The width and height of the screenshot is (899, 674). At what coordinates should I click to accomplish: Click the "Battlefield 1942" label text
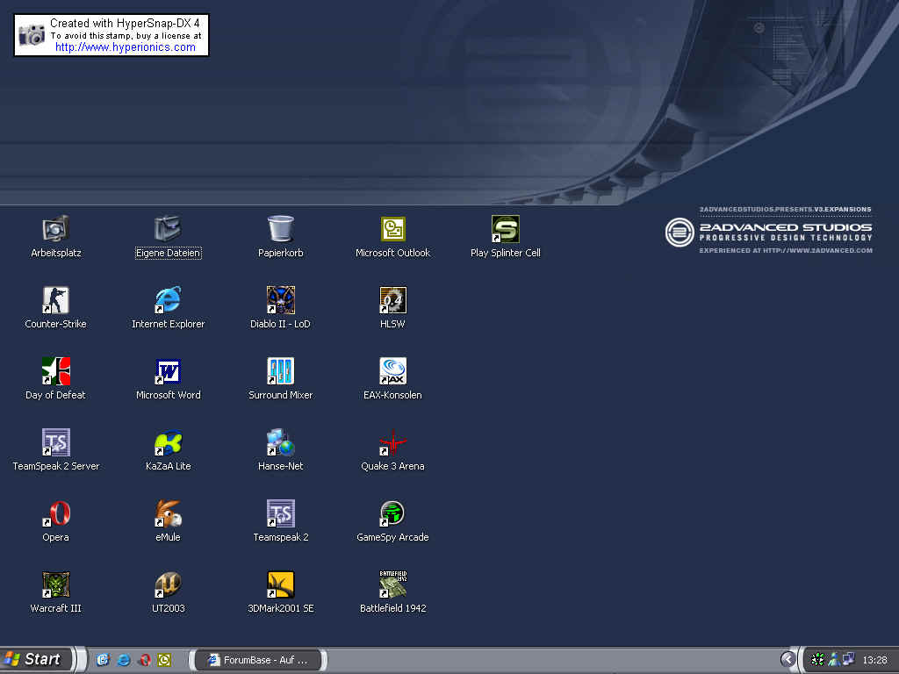[x=392, y=608]
